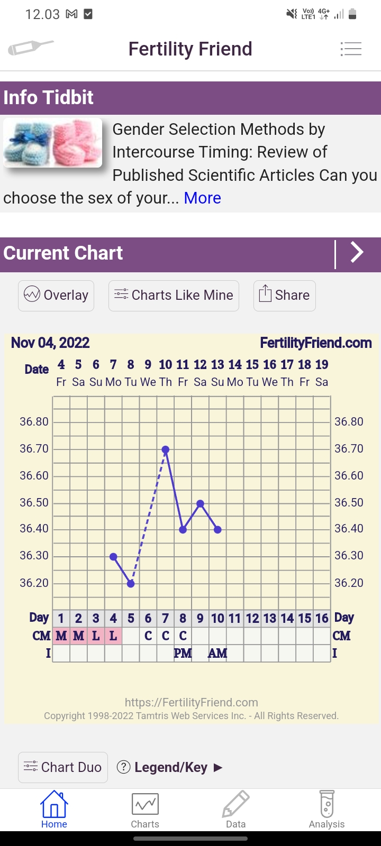Image resolution: width=381 pixels, height=846 pixels.
Task: Open the Analysis tab
Action: tap(326, 810)
